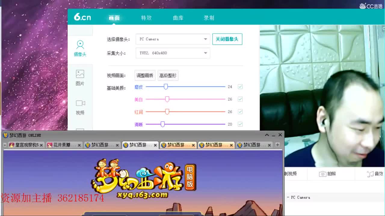Adjust the 红润 slider handle
The width and height of the screenshot is (385, 216).
[167, 112]
